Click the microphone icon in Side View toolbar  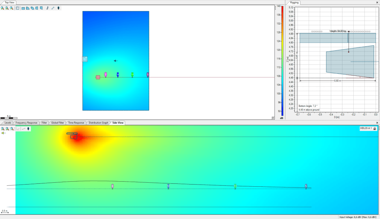click(28, 129)
